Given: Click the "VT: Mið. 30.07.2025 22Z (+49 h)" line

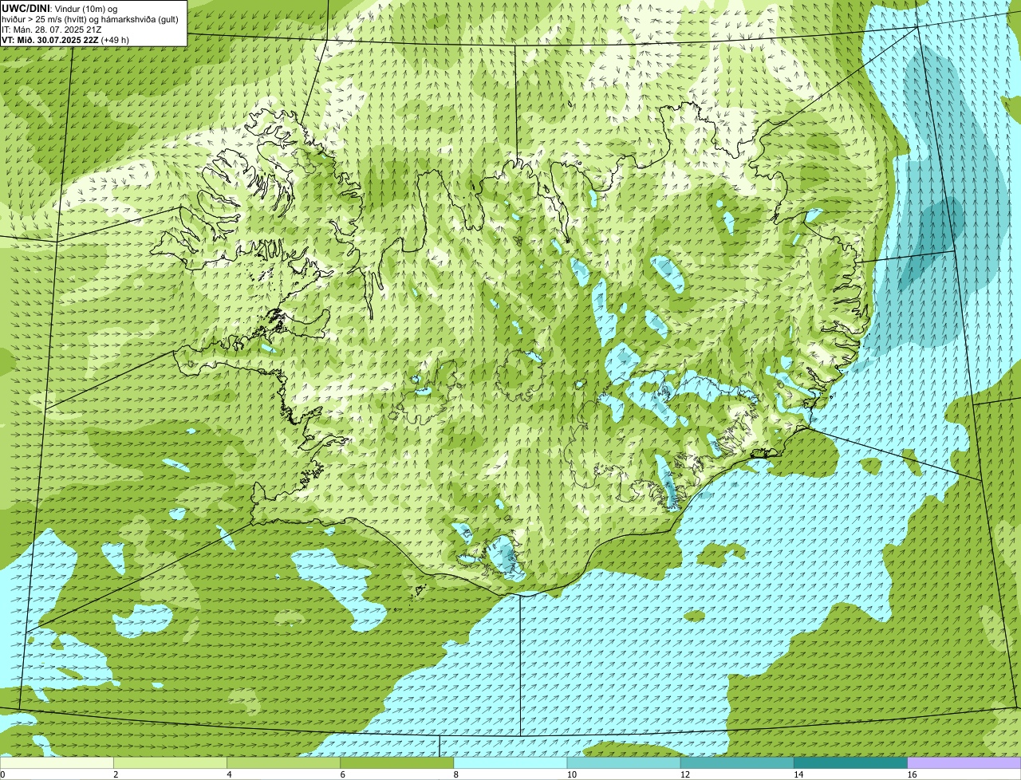Looking at the screenshot, I should (x=65, y=40).
